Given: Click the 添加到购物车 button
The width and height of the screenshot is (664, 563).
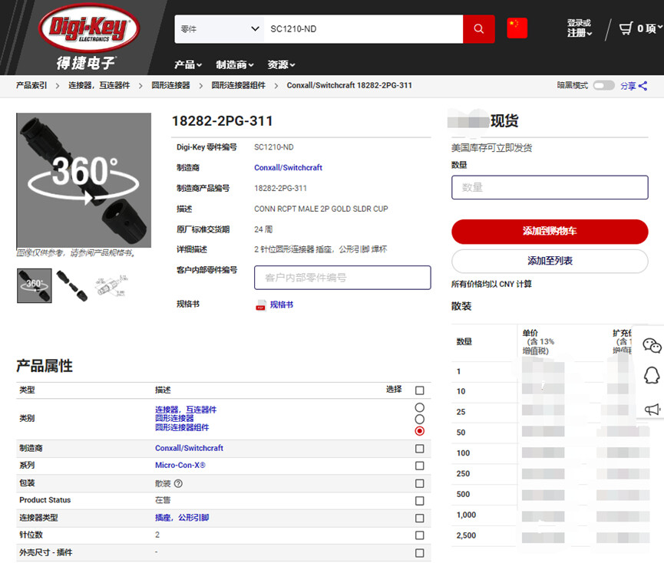Looking at the screenshot, I should 550,232.
